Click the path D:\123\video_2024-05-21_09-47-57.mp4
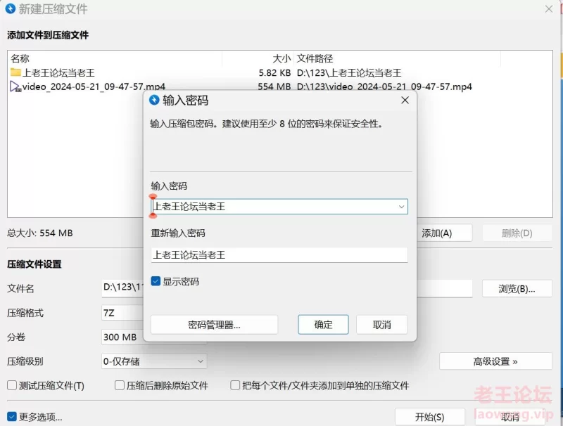This screenshot has width=563, height=426. point(384,86)
